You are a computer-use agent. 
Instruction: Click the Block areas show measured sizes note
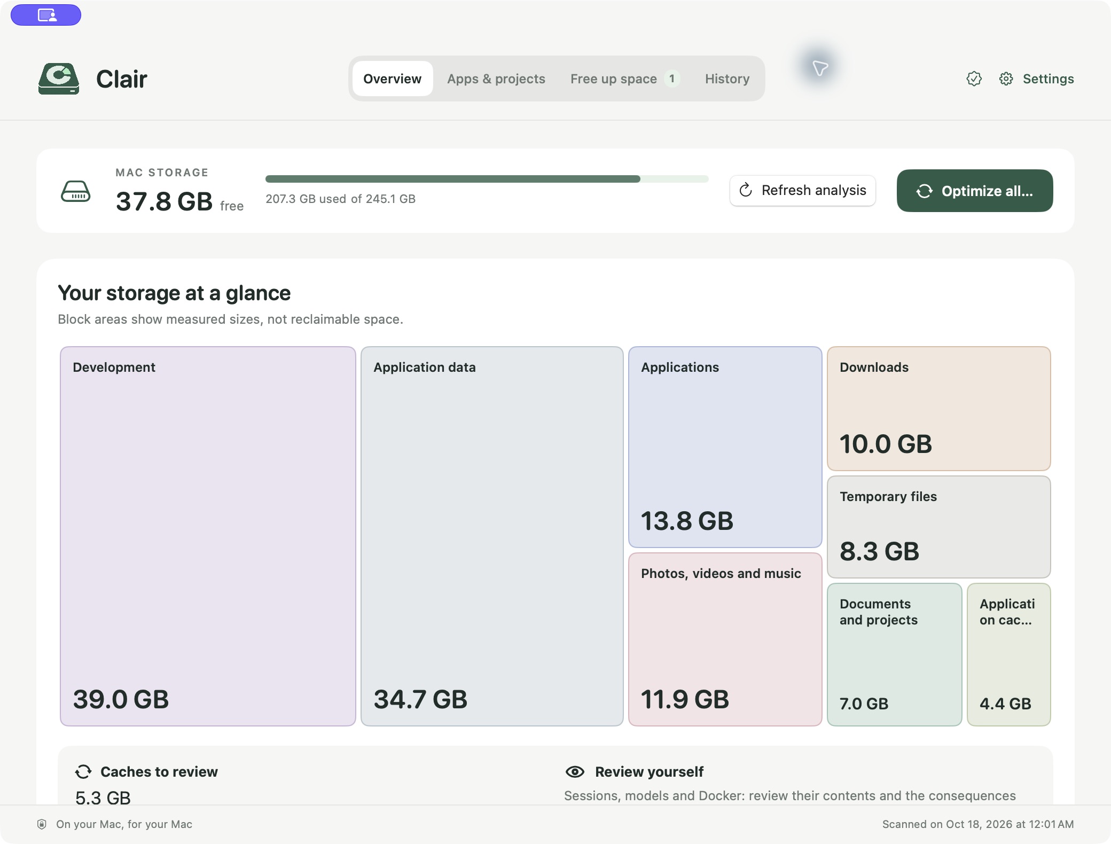click(230, 319)
